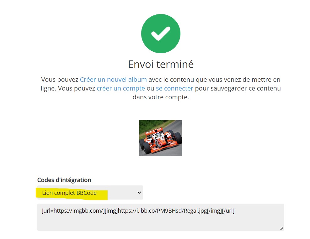310x239 pixels.
Task: Click the textarea resize grip icon
Action: [x=281, y=228]
